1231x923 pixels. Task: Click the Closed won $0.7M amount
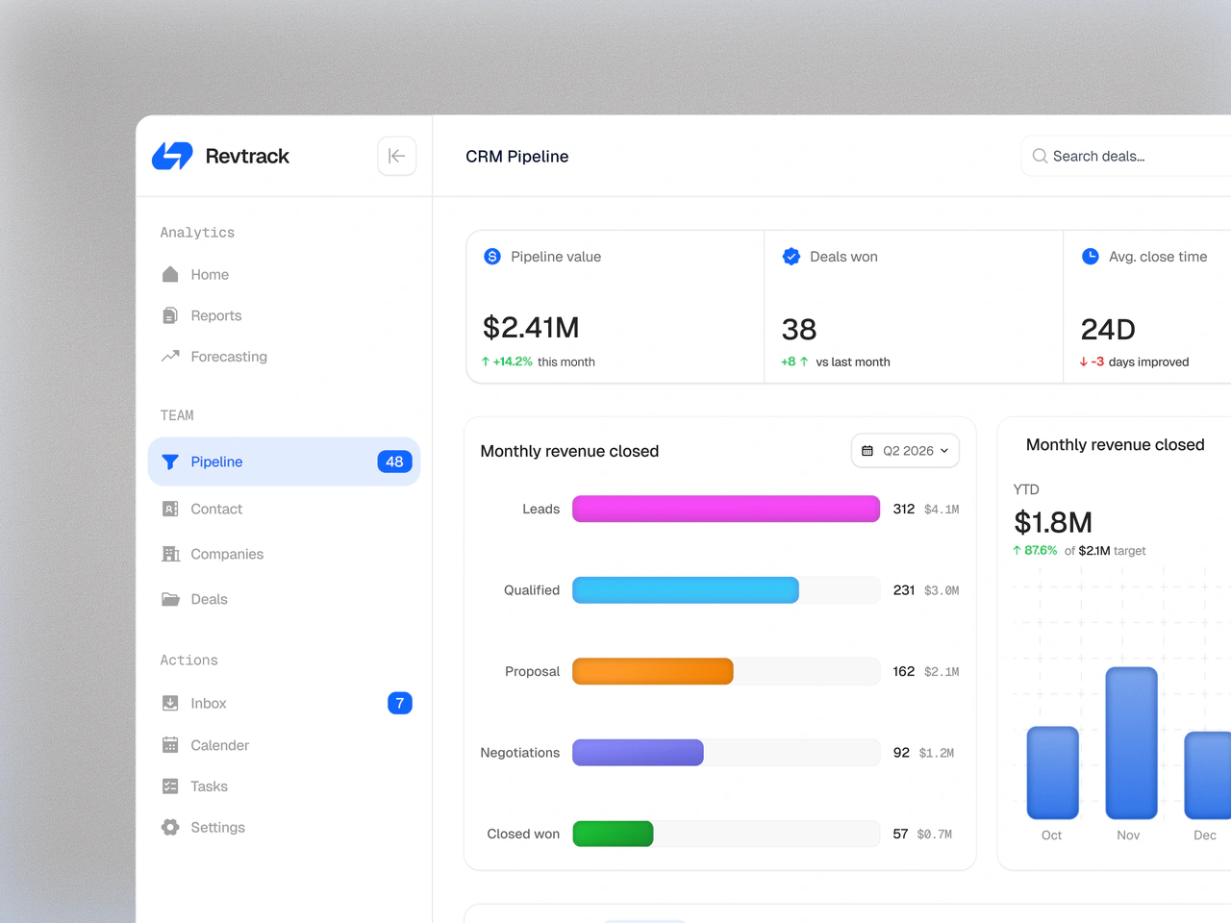(x=935, y=835)
